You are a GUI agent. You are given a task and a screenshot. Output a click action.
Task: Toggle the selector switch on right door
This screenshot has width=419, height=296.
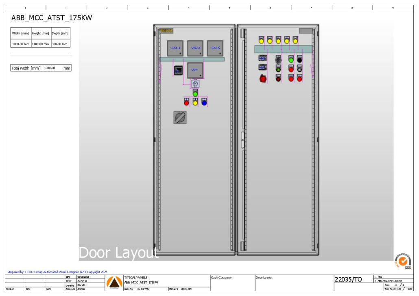278,60
